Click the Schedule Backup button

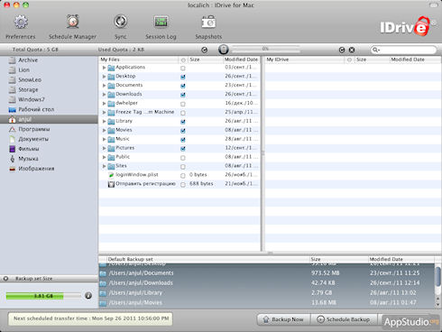pos(344,319)
